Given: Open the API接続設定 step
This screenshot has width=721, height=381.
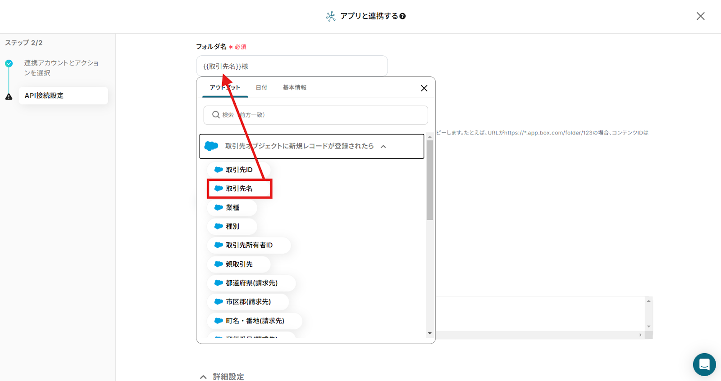Looking at the screenshot, I should [x=64, y=96].
